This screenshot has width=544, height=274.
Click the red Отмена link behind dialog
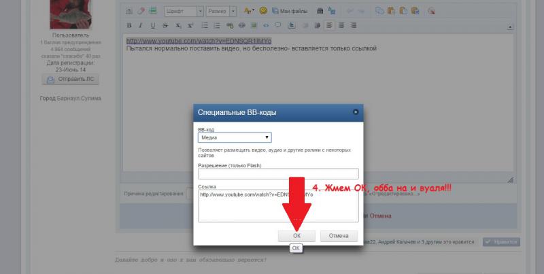click(380, 216)
